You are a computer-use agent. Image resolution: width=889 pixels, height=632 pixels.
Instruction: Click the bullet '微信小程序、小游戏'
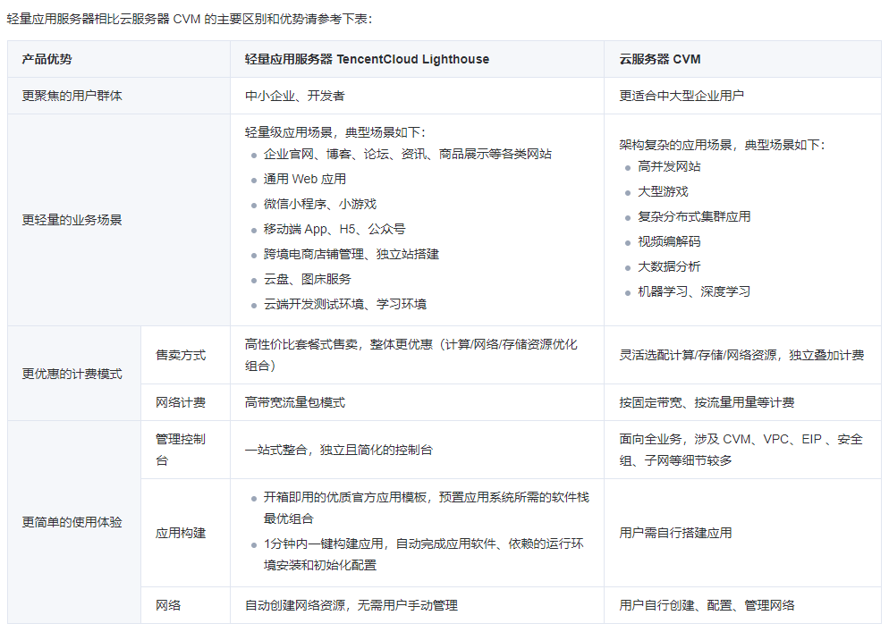(x=320, y=204)
